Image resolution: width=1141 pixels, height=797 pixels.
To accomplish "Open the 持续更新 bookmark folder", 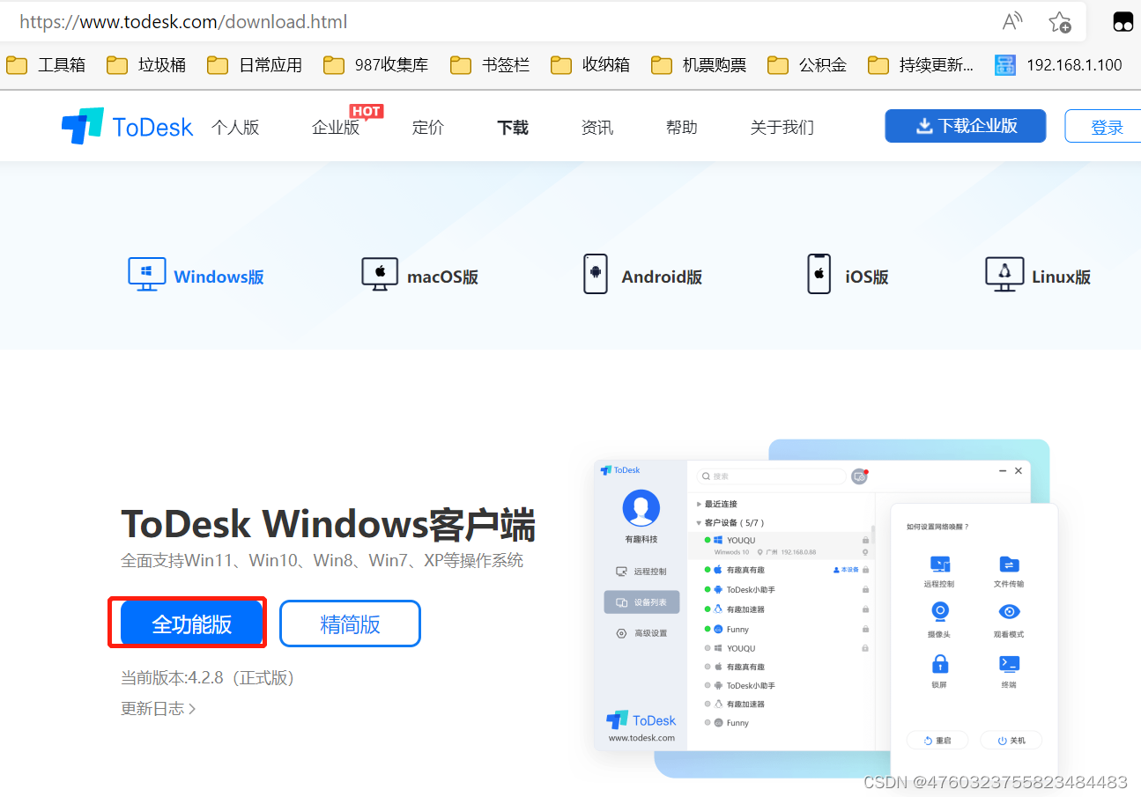I will [921, 65].
